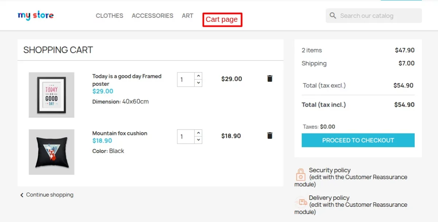Select the search magnifier icon
The width and height of the screenshot is (438, 222).
click(333, 16)
